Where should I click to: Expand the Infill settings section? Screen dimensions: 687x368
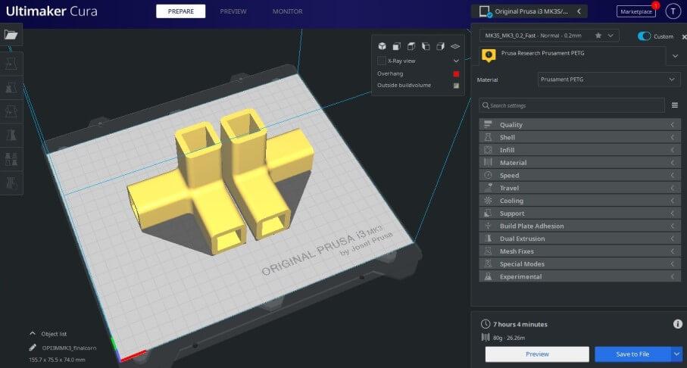[x=579, y=150]
